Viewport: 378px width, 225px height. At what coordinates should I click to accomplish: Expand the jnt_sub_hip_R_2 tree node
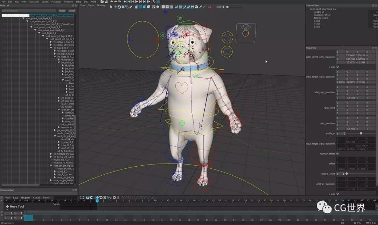pos(55,130)
